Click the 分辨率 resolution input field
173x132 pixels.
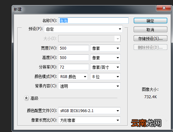(x=74, y=67)
